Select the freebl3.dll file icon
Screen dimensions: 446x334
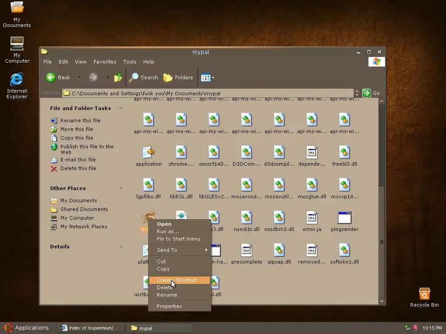[x=345, y=152]
